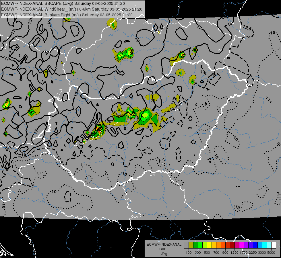This screenshot has height=258, width=281.
Task: Select the olive swatch in CAPE legend
Action: click(191, 245)
